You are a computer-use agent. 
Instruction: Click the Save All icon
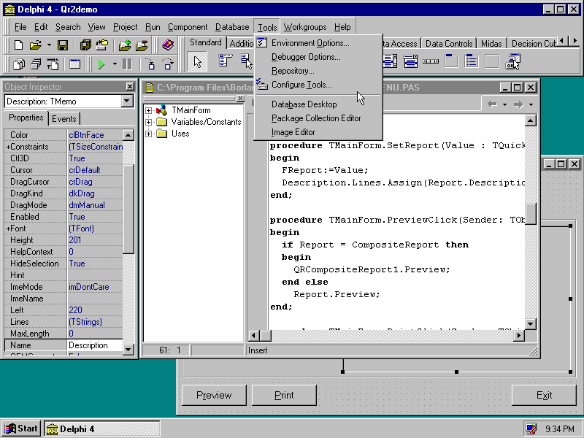click(x=84, y=45)
